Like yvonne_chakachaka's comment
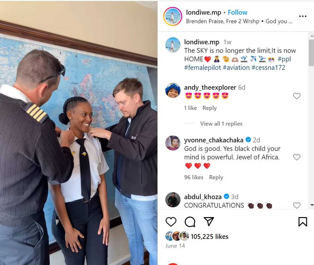Screen dimensions: 314x265 click(297, 157)
